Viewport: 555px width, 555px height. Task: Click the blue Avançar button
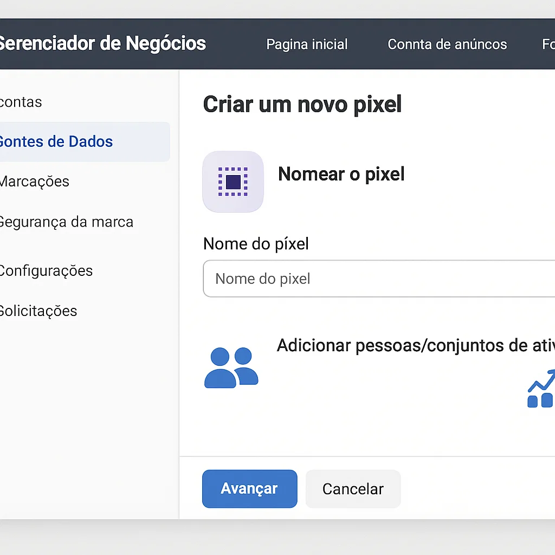pyautogui.click(x=249, y=489)
